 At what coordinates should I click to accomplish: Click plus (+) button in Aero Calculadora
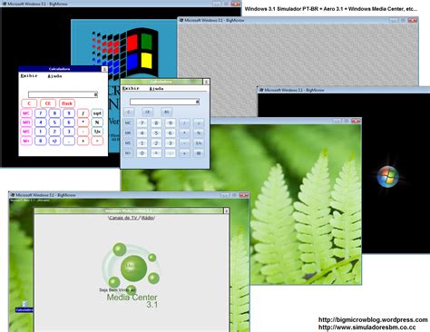[184, 153]
